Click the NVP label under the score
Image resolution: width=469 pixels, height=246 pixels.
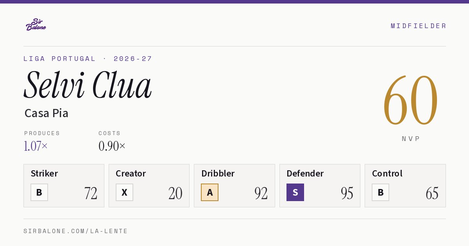click(411, 139)
